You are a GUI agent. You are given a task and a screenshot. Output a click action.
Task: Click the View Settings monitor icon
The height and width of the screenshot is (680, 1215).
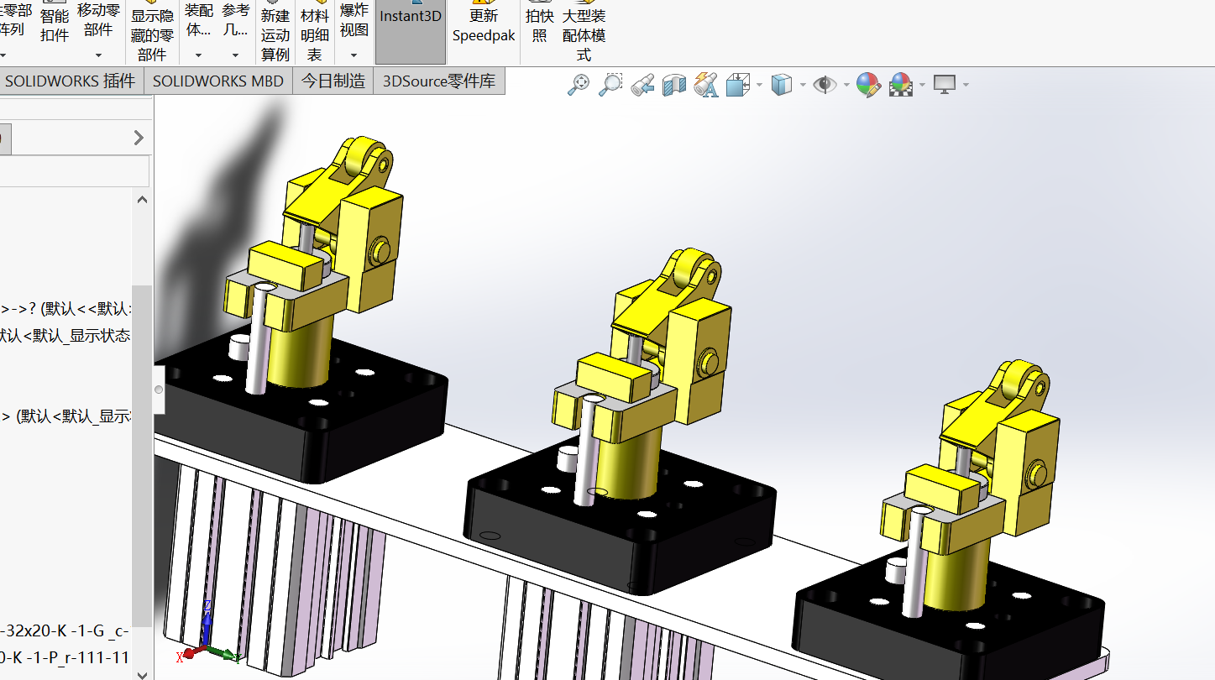(945, 85)
